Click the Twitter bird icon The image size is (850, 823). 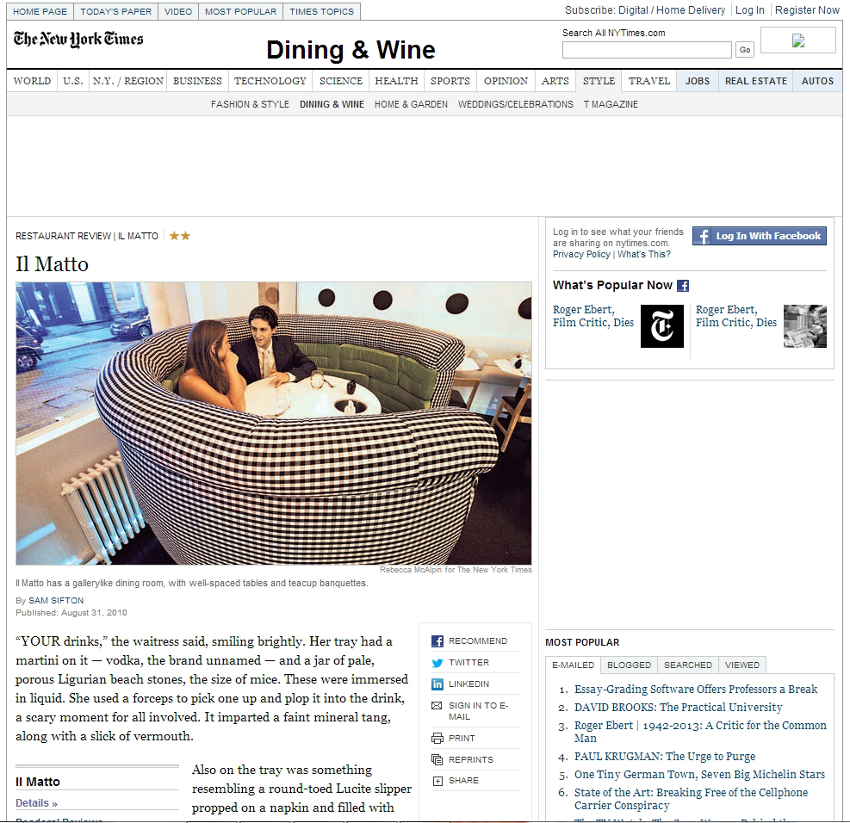pyautogui.click(x=437, y=663)
